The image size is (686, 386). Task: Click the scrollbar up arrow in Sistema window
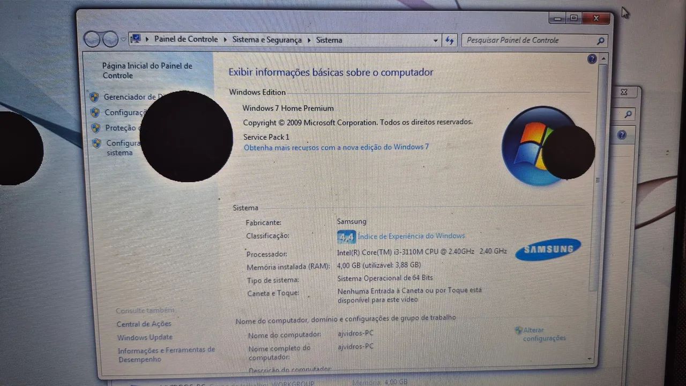pyautogui.click(x=604, y=58)
